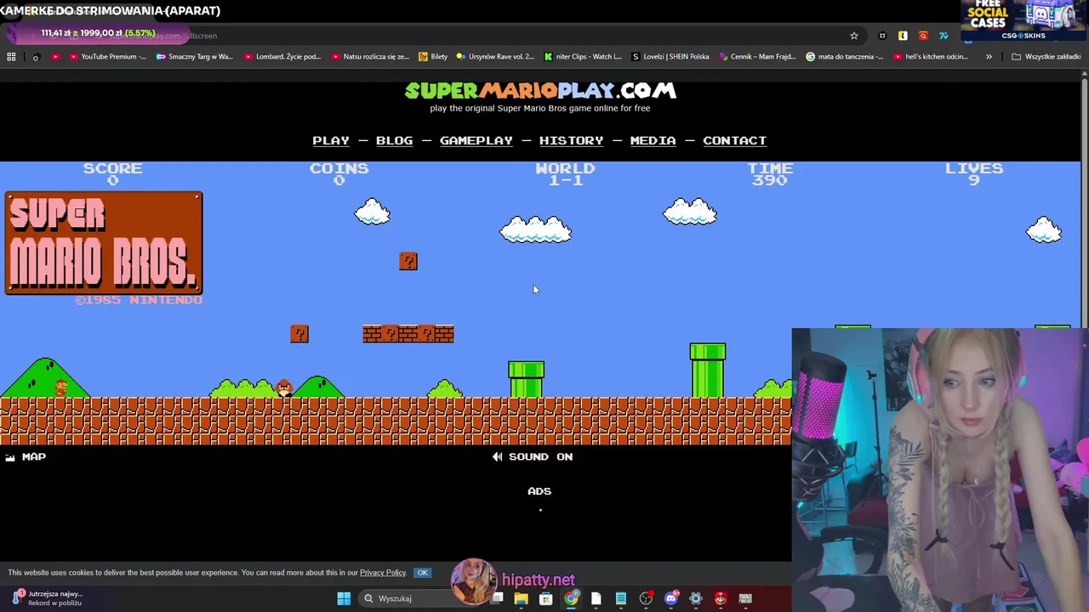Image resolution: width=1089 pixels, height=612 pixels.
Task: Open the Lovelzi SHEIN Polska bookmark
Action: 670,57
